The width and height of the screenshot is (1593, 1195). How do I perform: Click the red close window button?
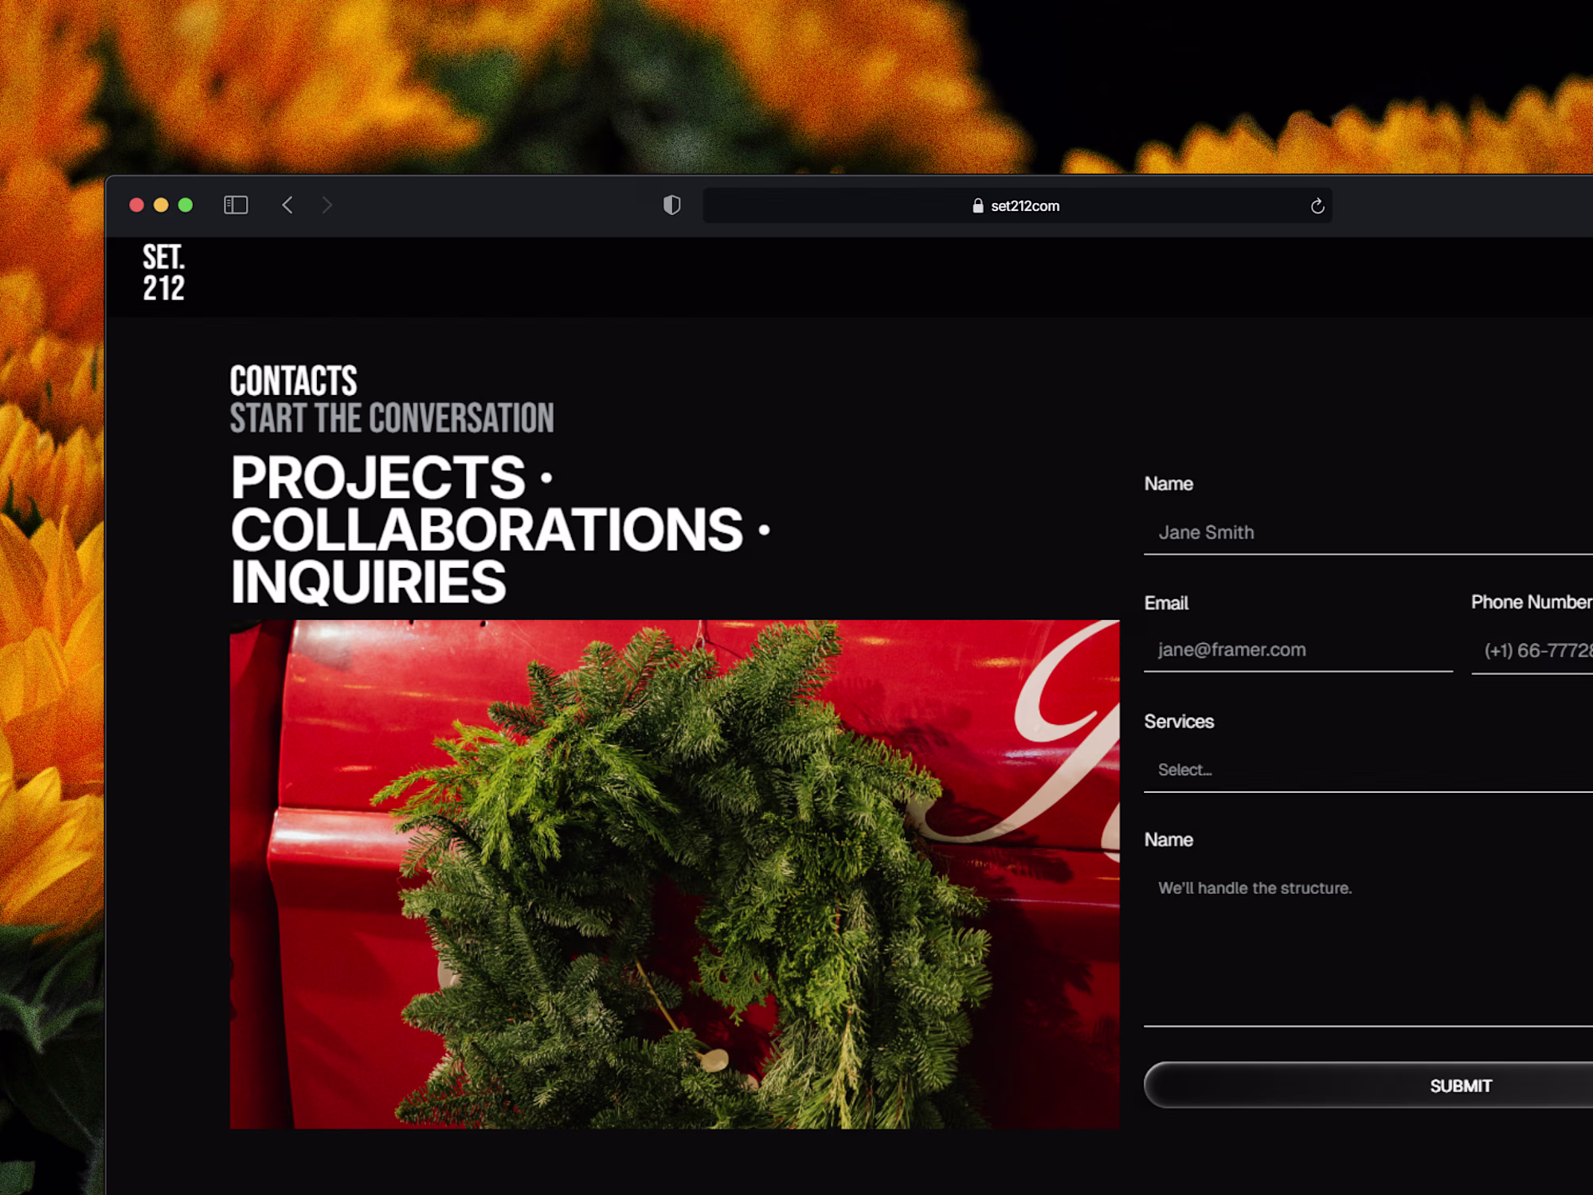136,206
